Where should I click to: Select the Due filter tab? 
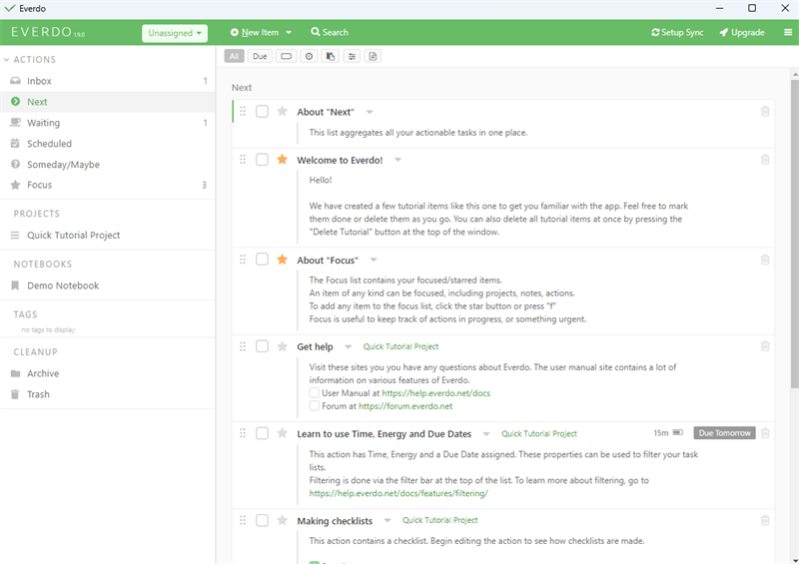point(260,56)
